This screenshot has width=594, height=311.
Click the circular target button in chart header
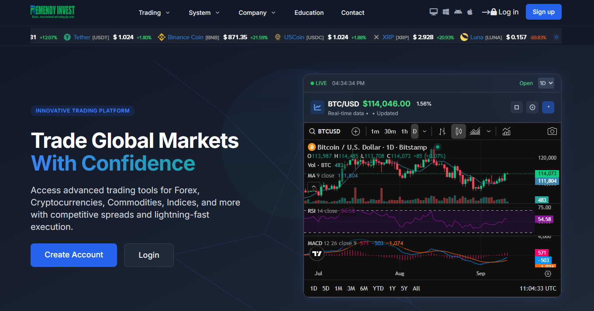tap(532, 107)
